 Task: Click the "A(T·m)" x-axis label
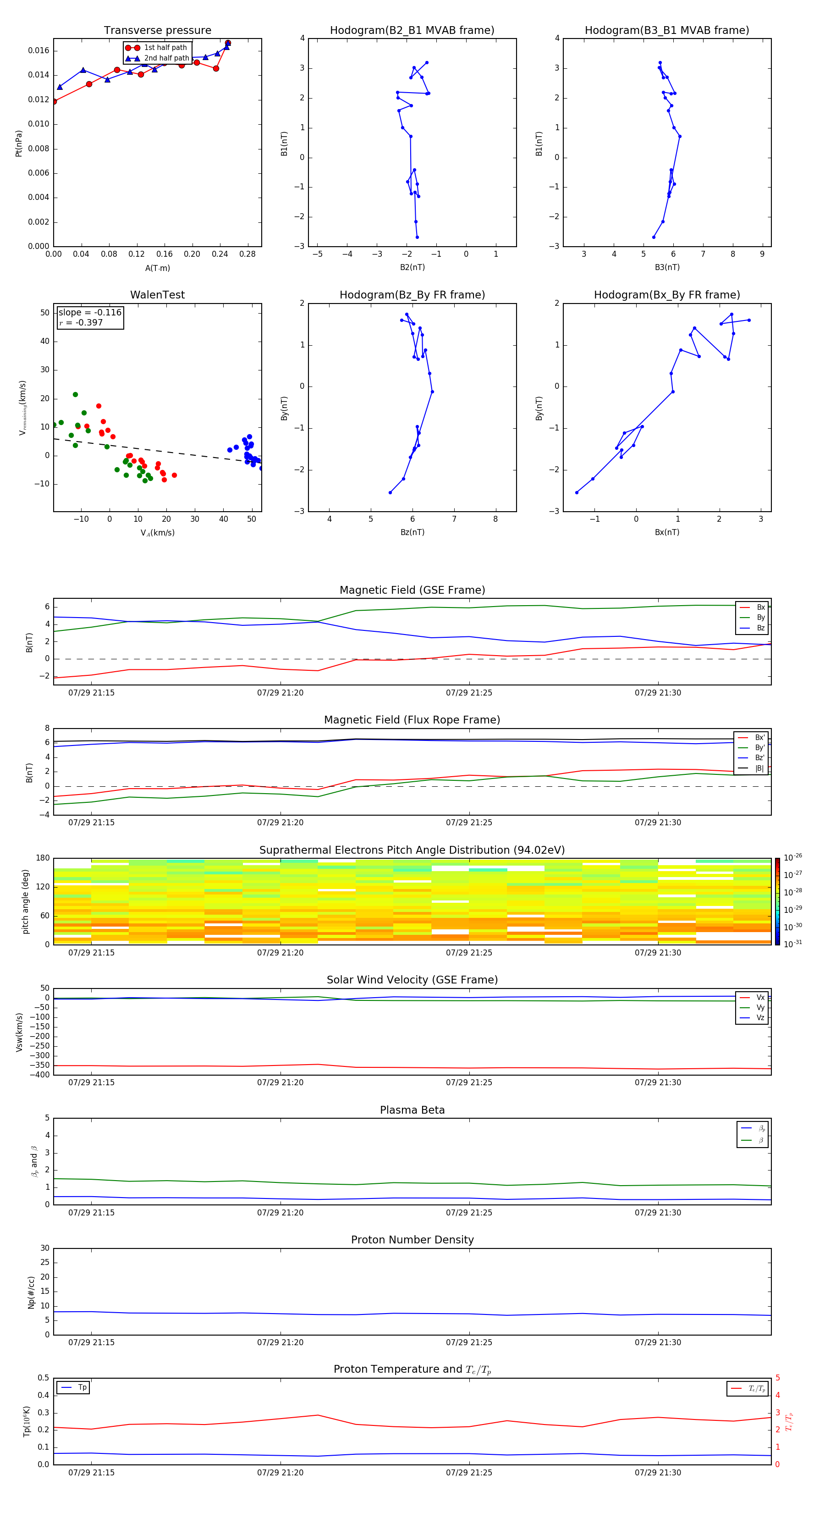(x=157, y=268)
